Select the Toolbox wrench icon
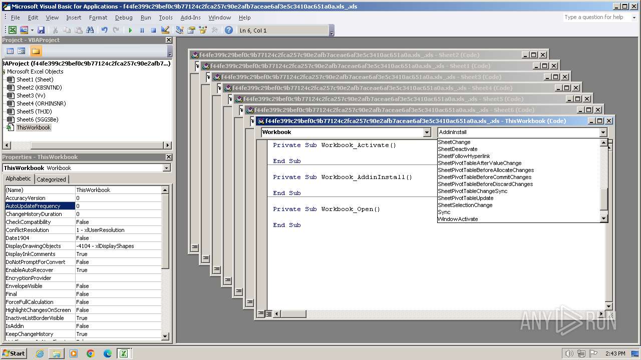641x360 pixels. 214,30
